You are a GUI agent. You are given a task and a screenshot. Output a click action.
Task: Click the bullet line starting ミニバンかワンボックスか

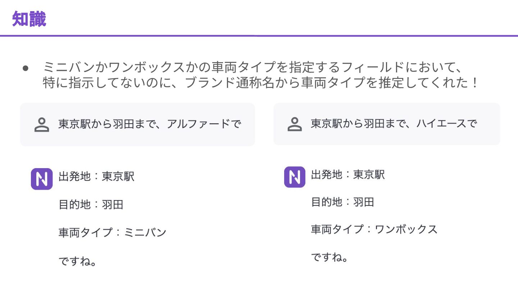(x=252, y=68)
